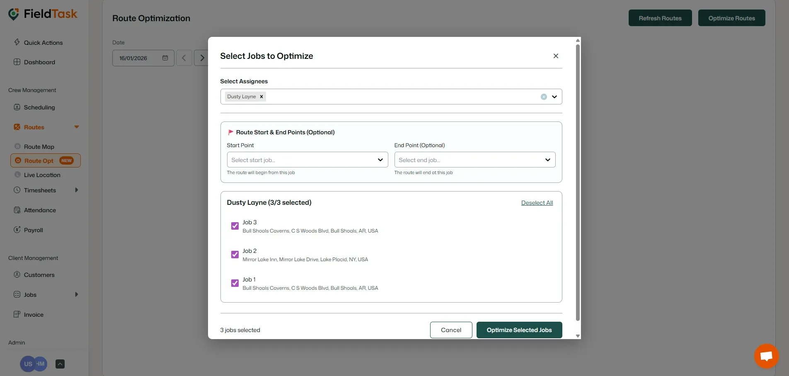
Task: Select the Scheduling sidebar icon
Action: [17, 107]
